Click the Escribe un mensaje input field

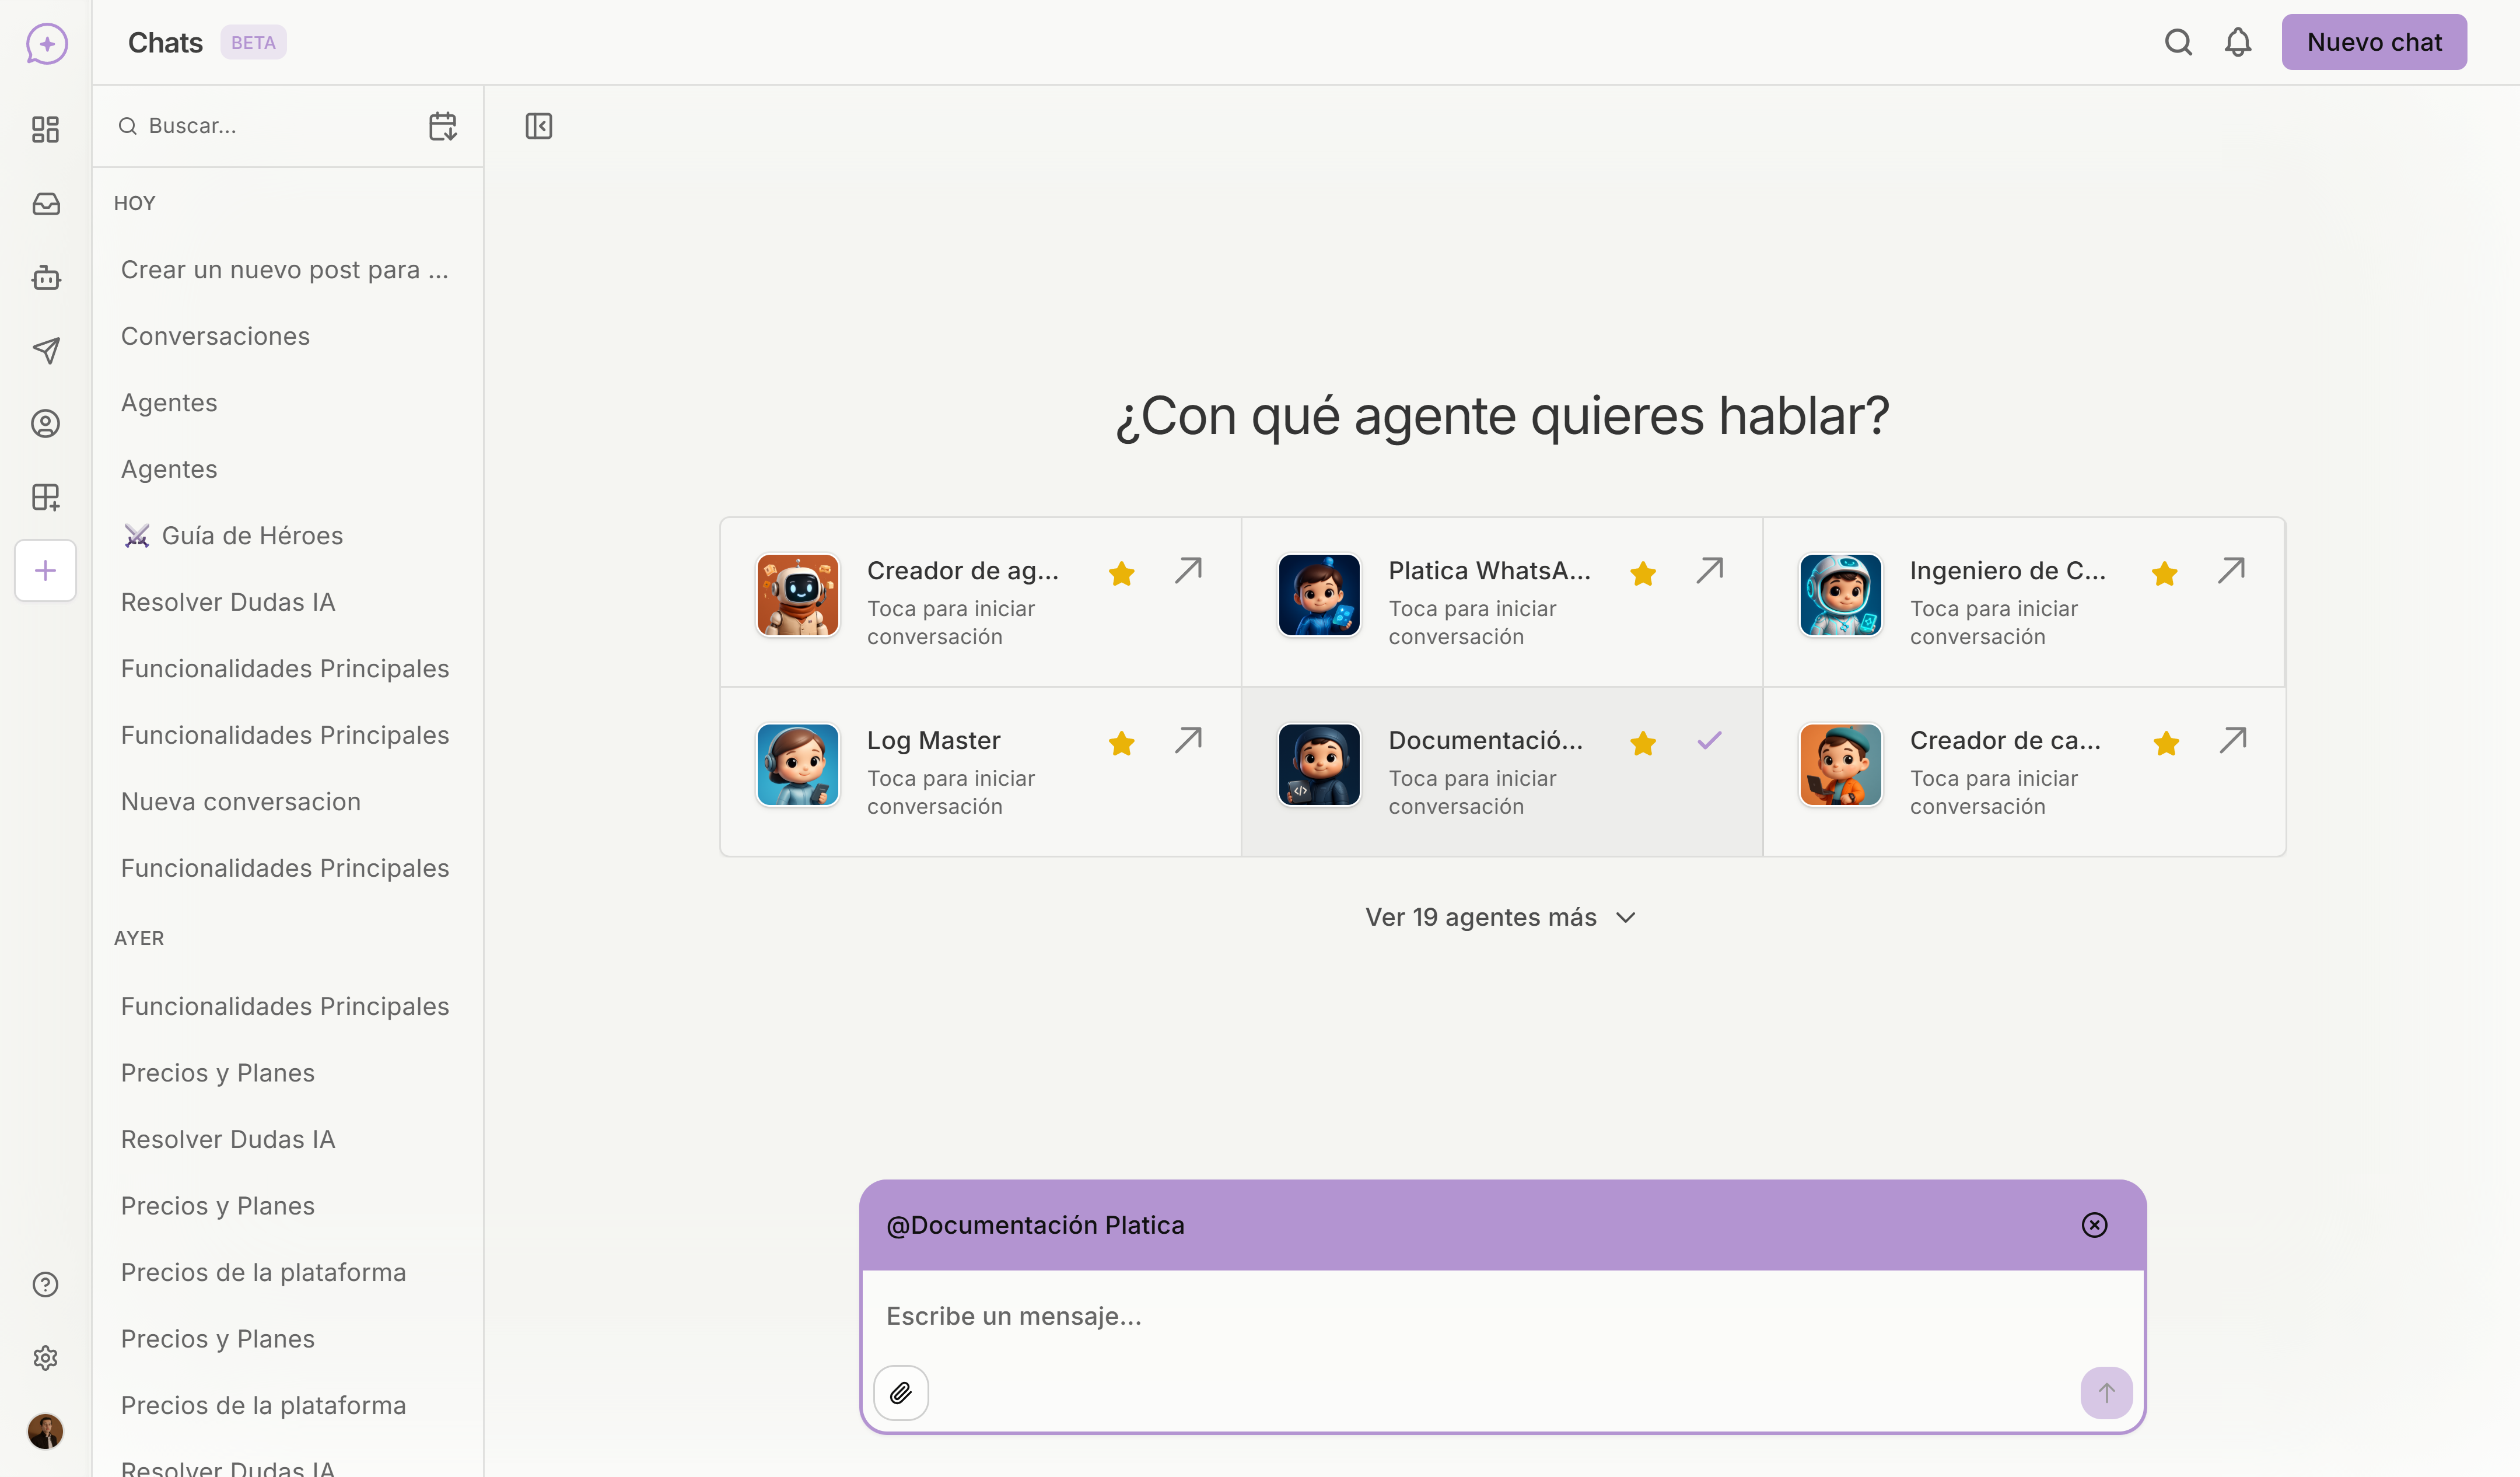click(1400, 1316)
